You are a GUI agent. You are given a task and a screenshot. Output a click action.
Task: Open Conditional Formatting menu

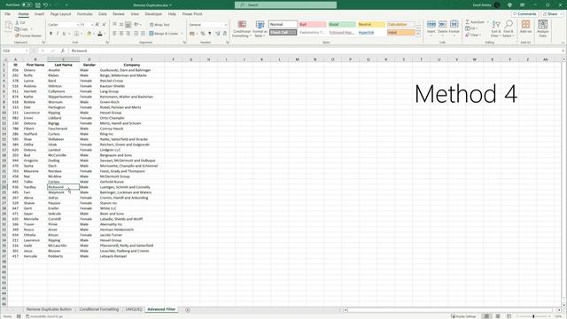pyautogui.click(x=242, y=29)
